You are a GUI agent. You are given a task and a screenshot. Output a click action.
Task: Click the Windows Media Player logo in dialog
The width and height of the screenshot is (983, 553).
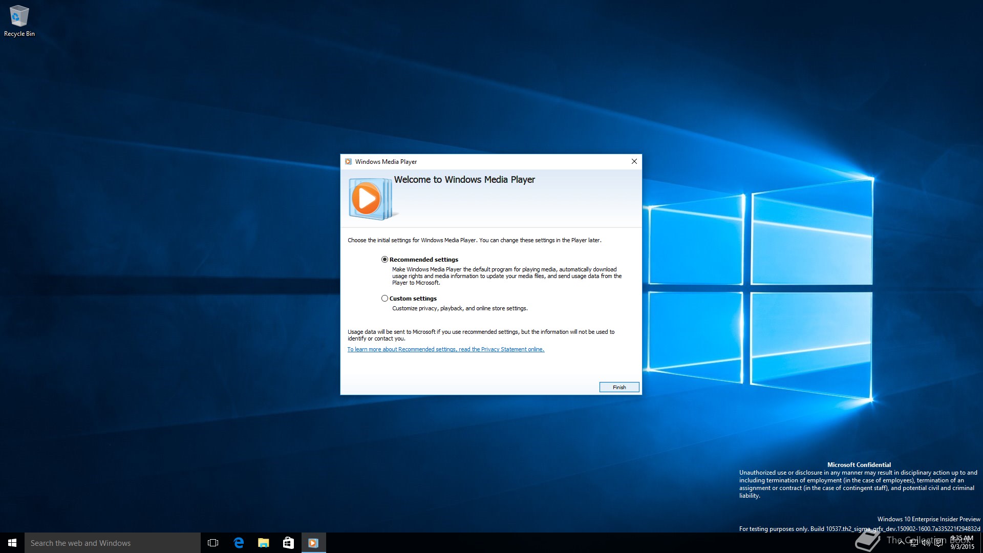[370, 199]
